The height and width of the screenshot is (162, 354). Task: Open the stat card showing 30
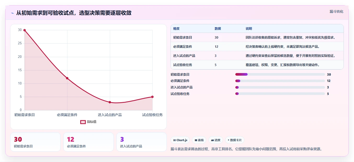[35, 142]
